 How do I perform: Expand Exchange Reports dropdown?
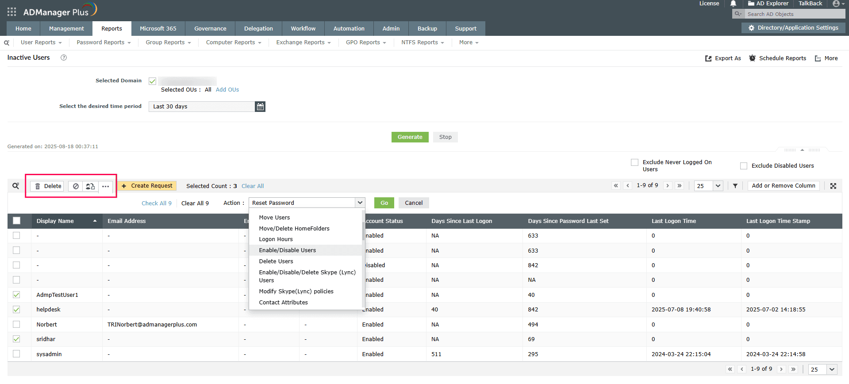coord(303,42)
